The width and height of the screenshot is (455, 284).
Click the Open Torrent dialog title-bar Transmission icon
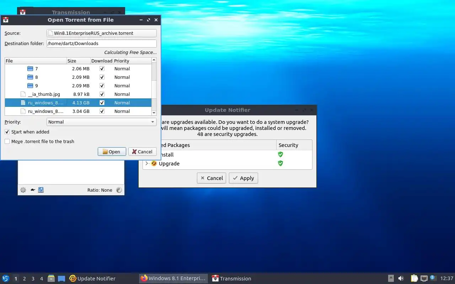click(x=6, y=20)
